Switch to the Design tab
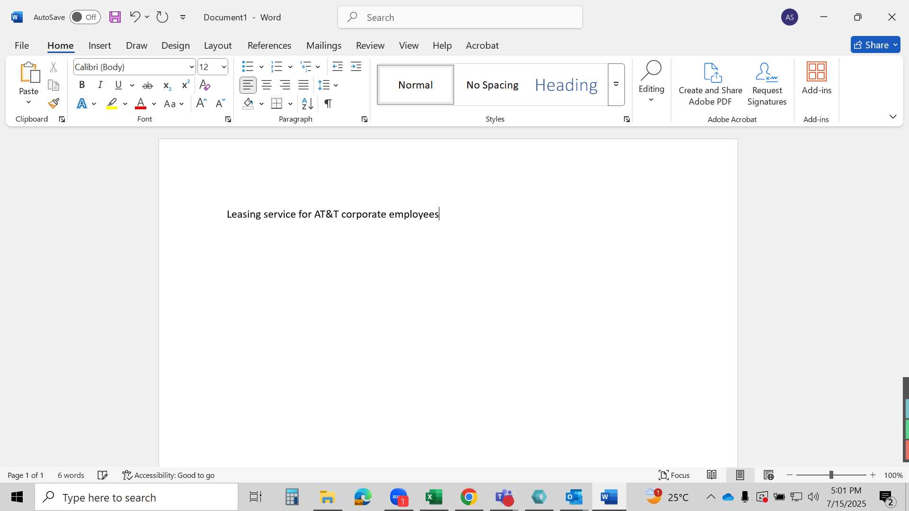Viewport: 909px width, 511px height. pos(175,45)
